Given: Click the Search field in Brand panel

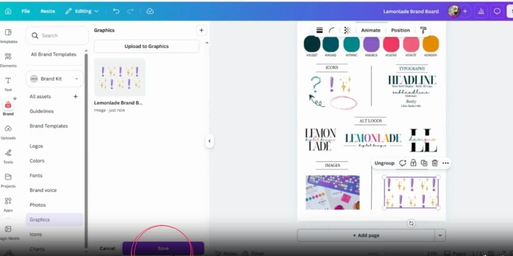Looking at the screenshot, I should pos(57,35).
